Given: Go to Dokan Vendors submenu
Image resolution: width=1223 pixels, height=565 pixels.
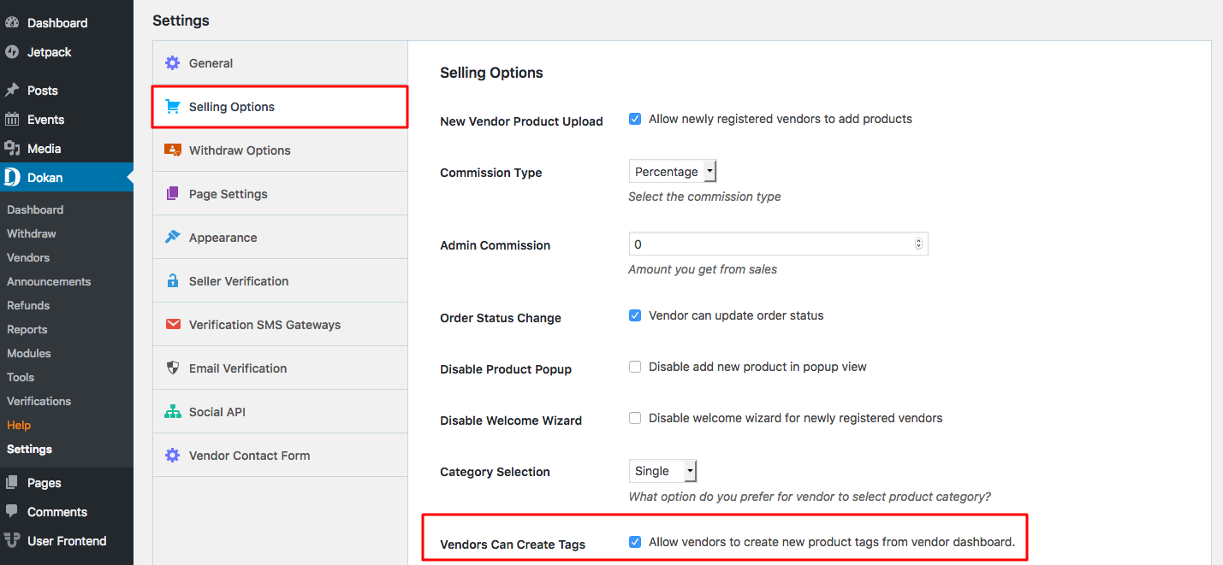Looking at the screenshot, I should tap(28, 257).
